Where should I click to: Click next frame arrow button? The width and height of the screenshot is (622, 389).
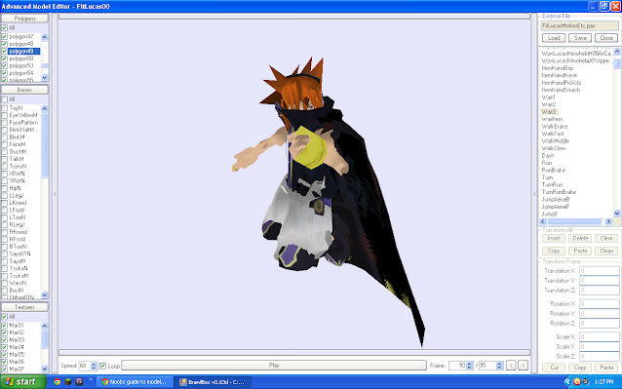point(523,366)
